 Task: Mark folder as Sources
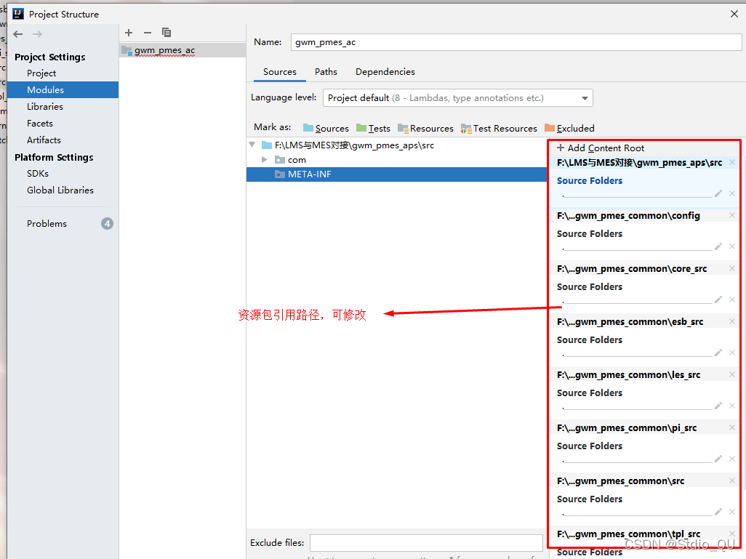(326, 128)
